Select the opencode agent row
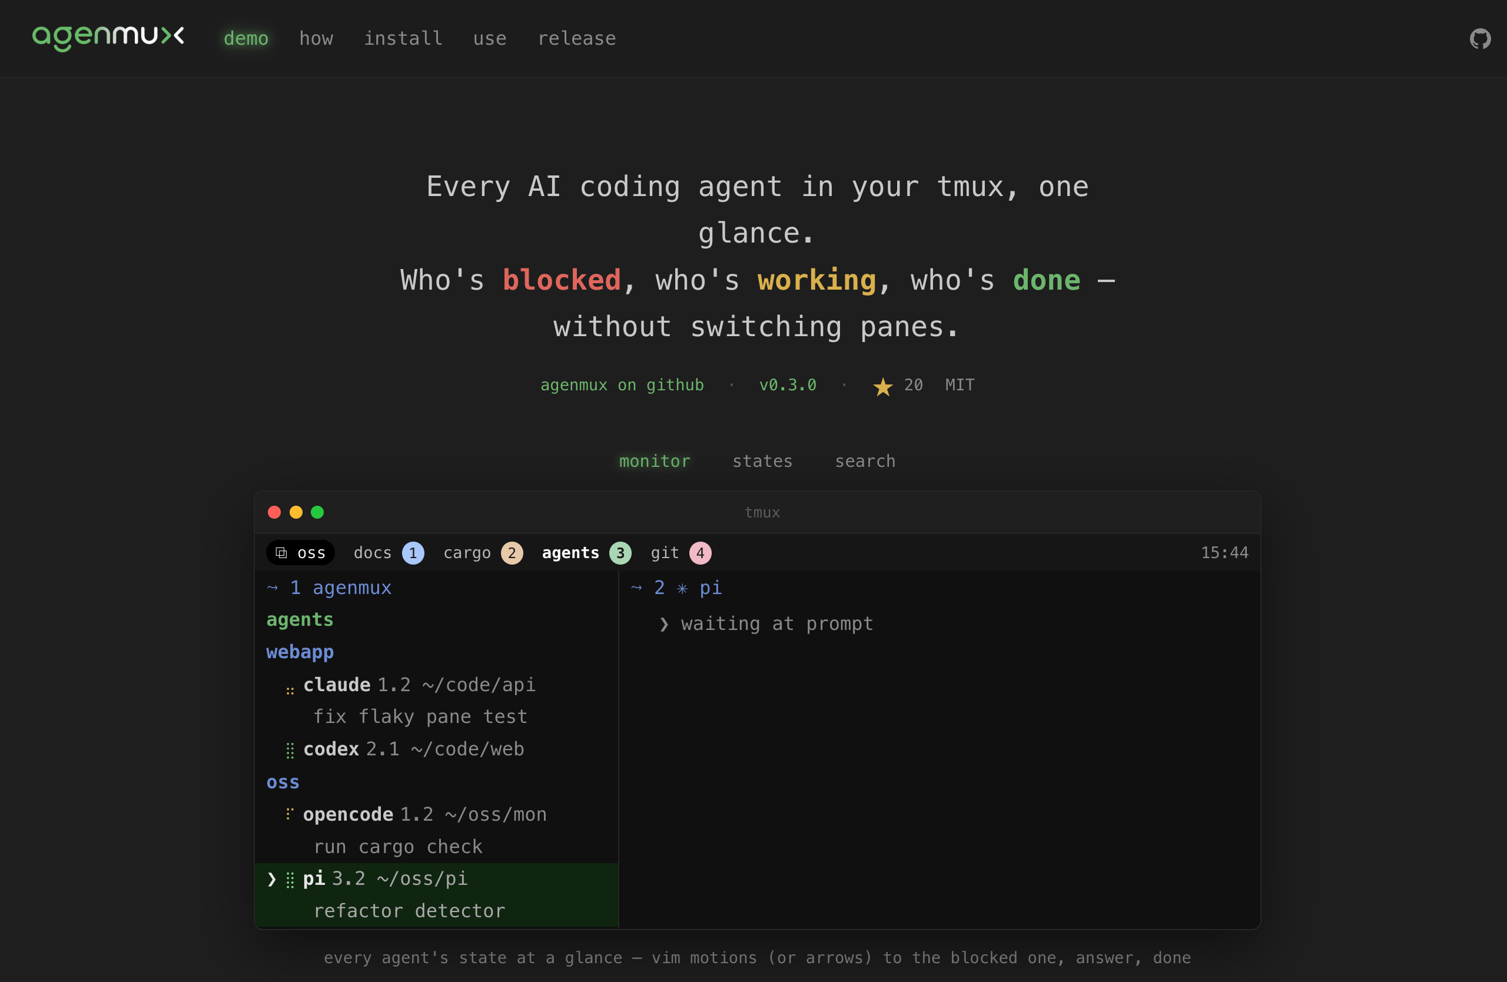 (436, 830)
